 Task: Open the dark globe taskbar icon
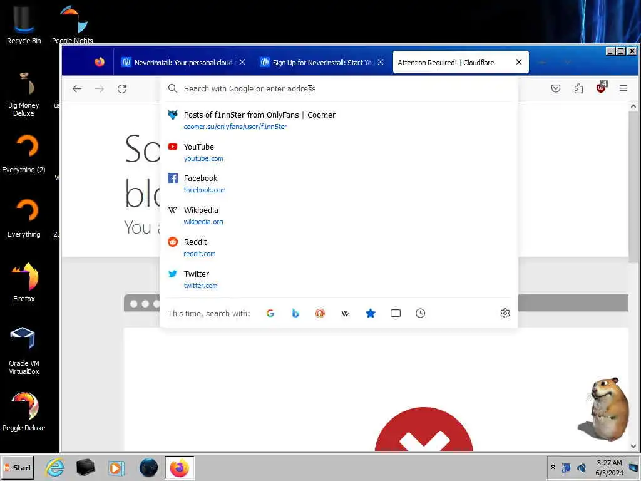(x=148, y=467)
